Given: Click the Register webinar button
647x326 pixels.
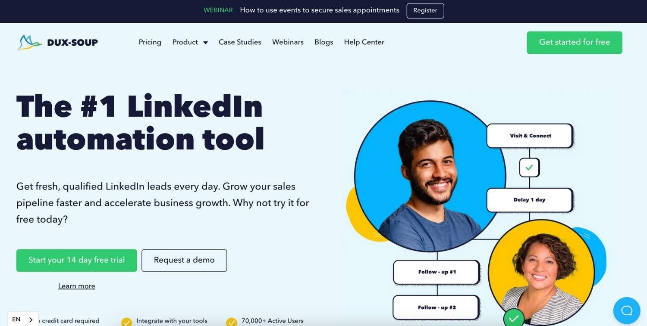Looking at the screenshot, I should [425, 11].
